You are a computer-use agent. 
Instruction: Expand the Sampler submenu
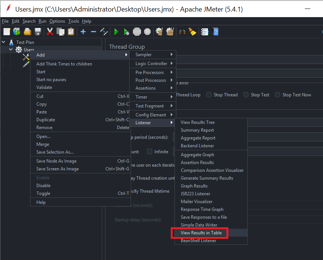[153, 55]
